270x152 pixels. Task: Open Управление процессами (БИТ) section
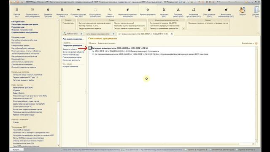click(194, 12)
